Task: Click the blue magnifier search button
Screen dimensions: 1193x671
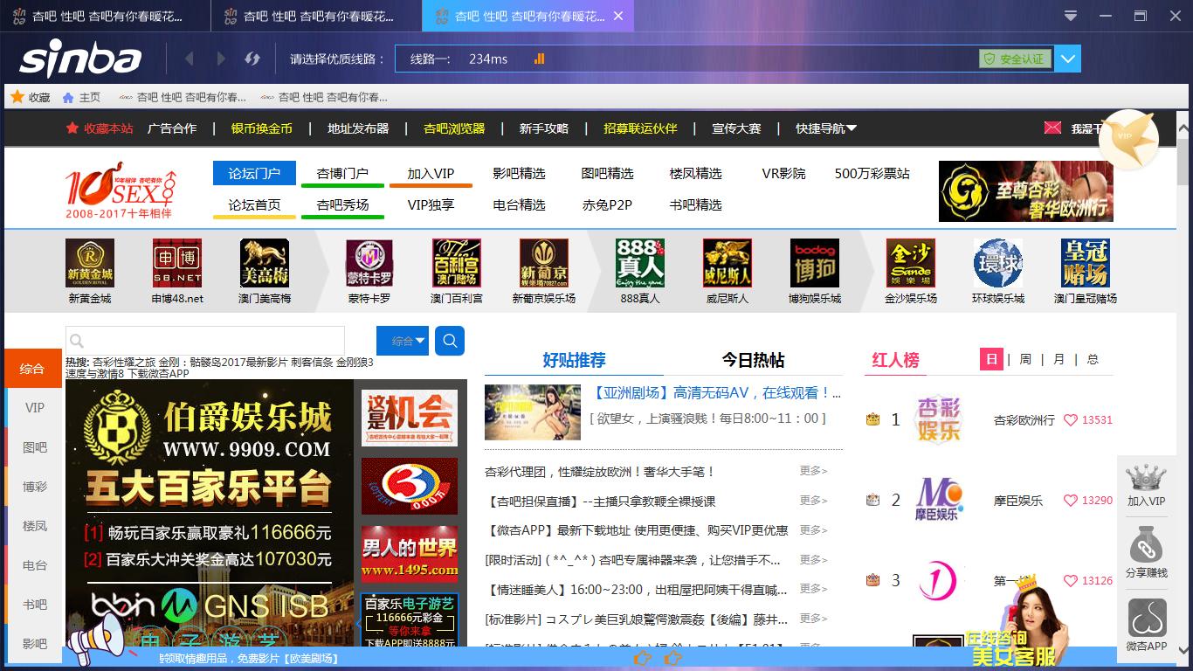Action: coord(450,341)
